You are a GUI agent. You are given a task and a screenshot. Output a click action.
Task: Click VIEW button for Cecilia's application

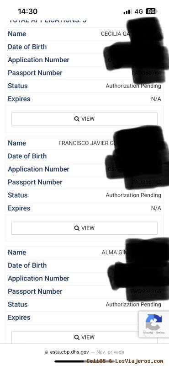pos(84,119)
